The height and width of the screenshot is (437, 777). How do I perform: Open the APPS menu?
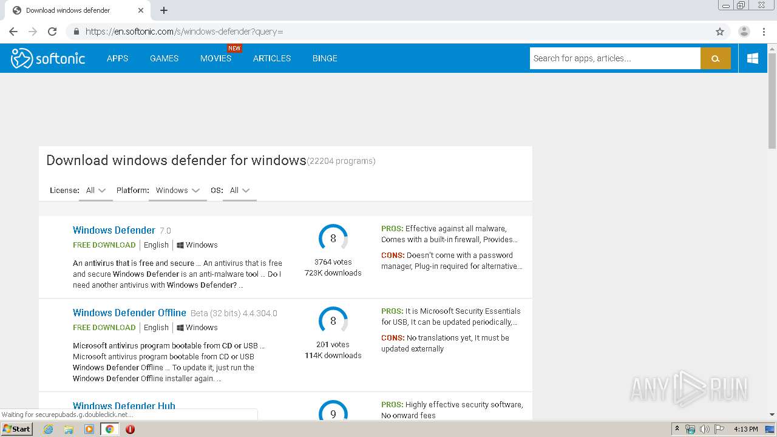pyautogui.click(x=117, y=58)
